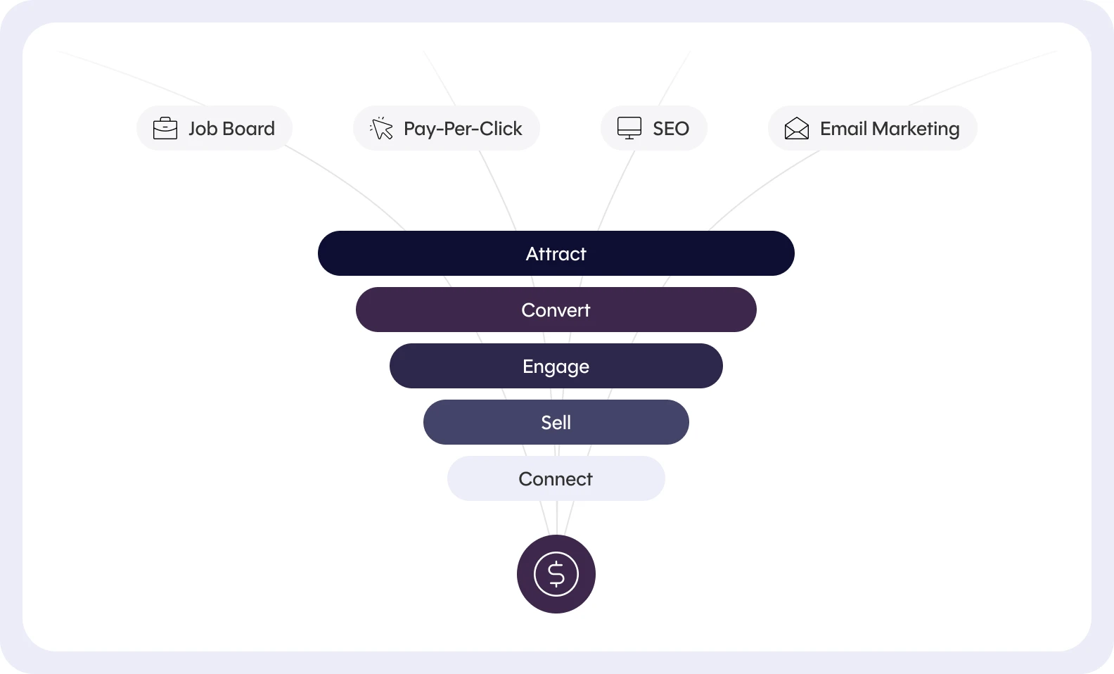Select the Pay-Per-Click text label
The height and width of the screenshot is (674, 1114).
463,129
